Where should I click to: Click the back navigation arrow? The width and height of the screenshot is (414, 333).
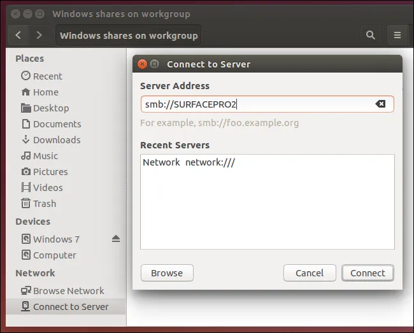(x=18, y=35)
